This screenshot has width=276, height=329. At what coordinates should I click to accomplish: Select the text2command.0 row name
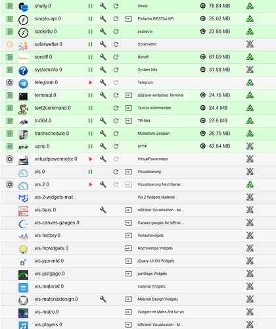(53, 108)
